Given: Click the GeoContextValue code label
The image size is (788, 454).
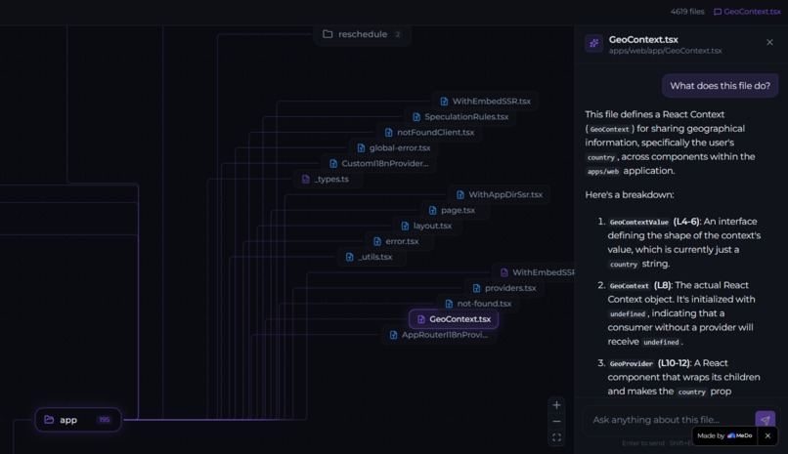Looking at the screenshot, I should tap(638, 222).
